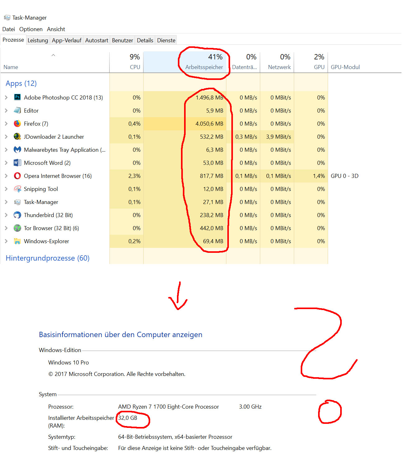The height and width of the screenshot is (468, 403).
Task: Expand the Opera Internet Browser processes
Action: click(x=6, y=176)
